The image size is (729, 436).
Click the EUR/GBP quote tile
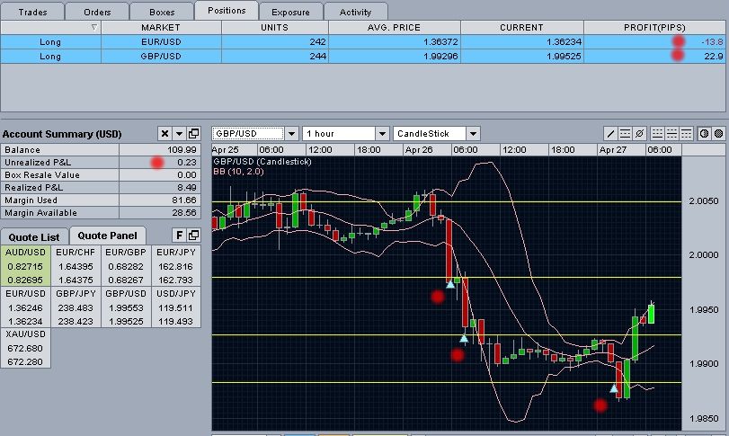[126, 266]
